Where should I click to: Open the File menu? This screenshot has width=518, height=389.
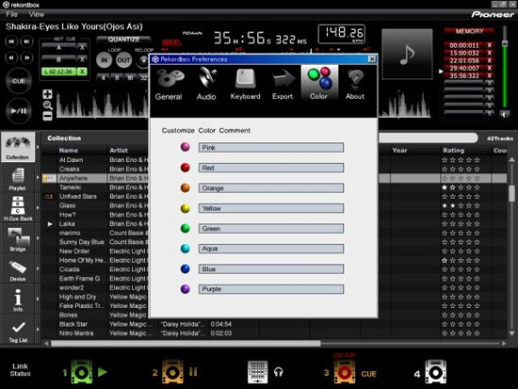point(12,14)
